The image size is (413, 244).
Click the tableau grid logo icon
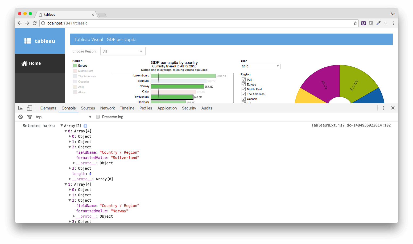pos(28,41)
